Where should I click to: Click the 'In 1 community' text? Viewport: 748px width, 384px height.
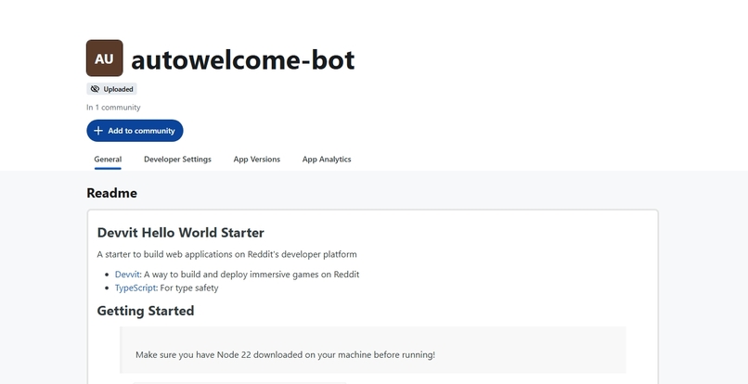[x=113, y=108]
